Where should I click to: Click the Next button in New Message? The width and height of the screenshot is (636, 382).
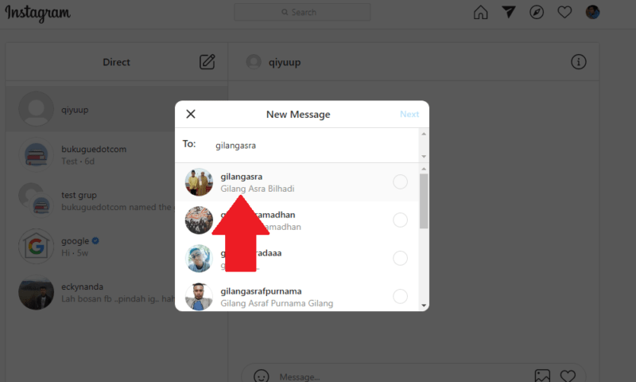tap(409, 114)
